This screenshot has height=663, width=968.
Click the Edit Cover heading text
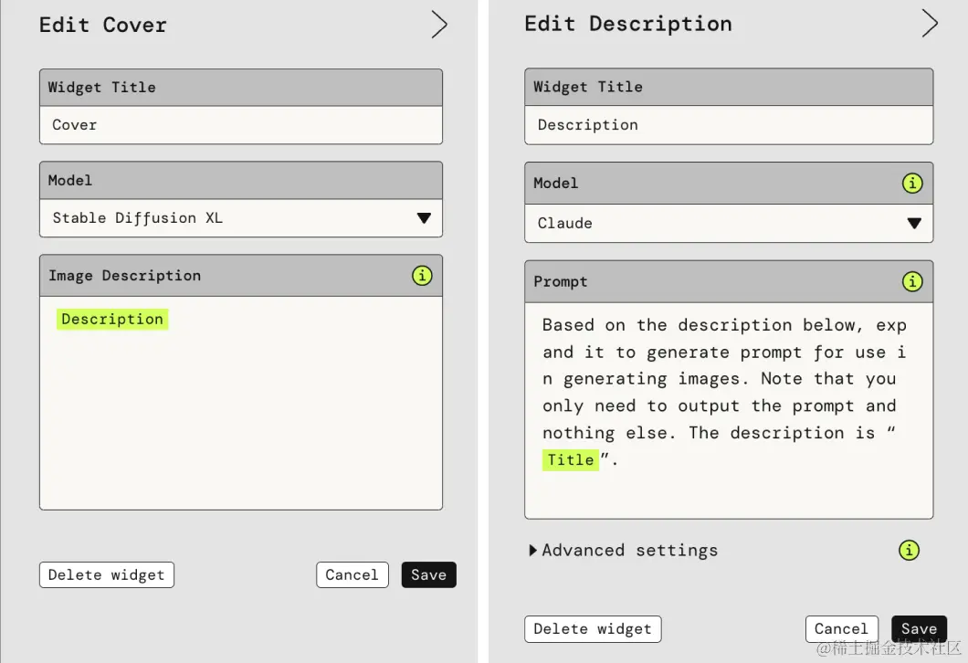(103, 25)
